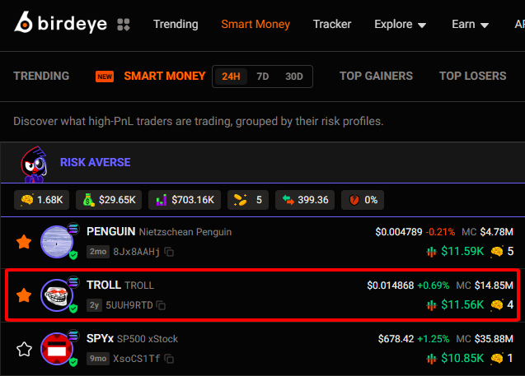Click the $29.65K money bag stat chip
Viewport: 525px width, 376px height.
109,200
